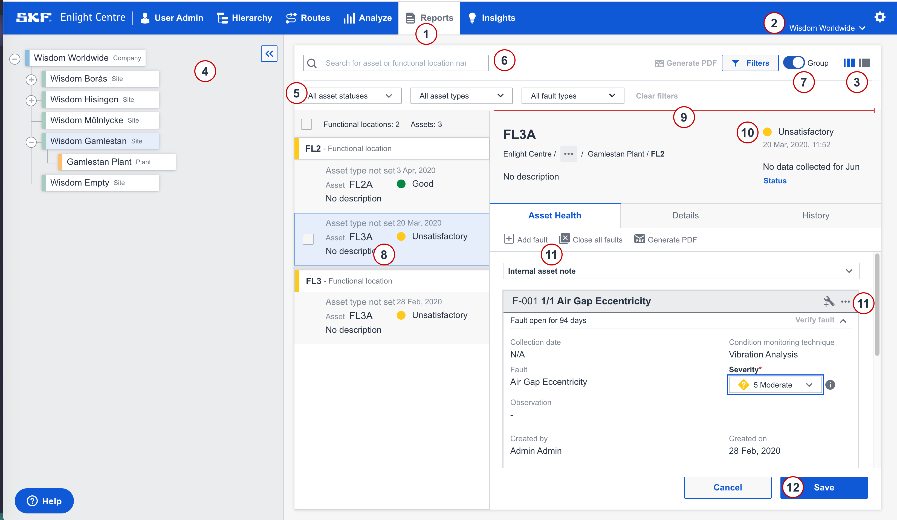Select the Gamlestan Plant node
This screenshot has width=897, height=520.
click(117, 162)
